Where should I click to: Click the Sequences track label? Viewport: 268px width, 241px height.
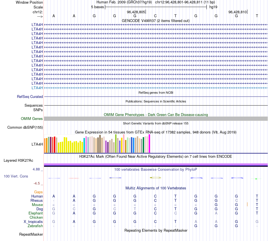pyautogui.click(x=34, y=105)
